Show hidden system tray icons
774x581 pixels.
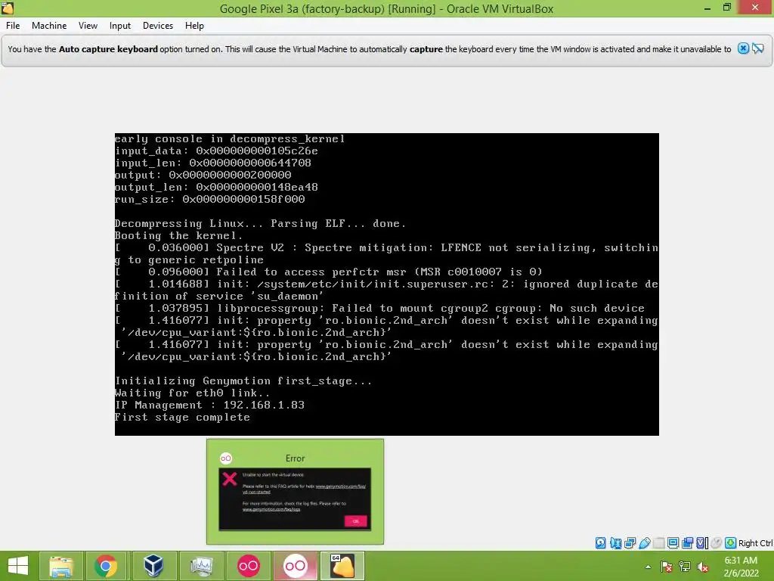click(648, 567)
